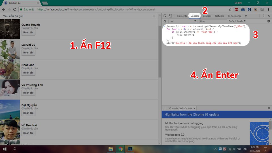Viewport: 272px width, 153px height.
Task: Switch to the Elements tab
Action: [x=182, y=16]
